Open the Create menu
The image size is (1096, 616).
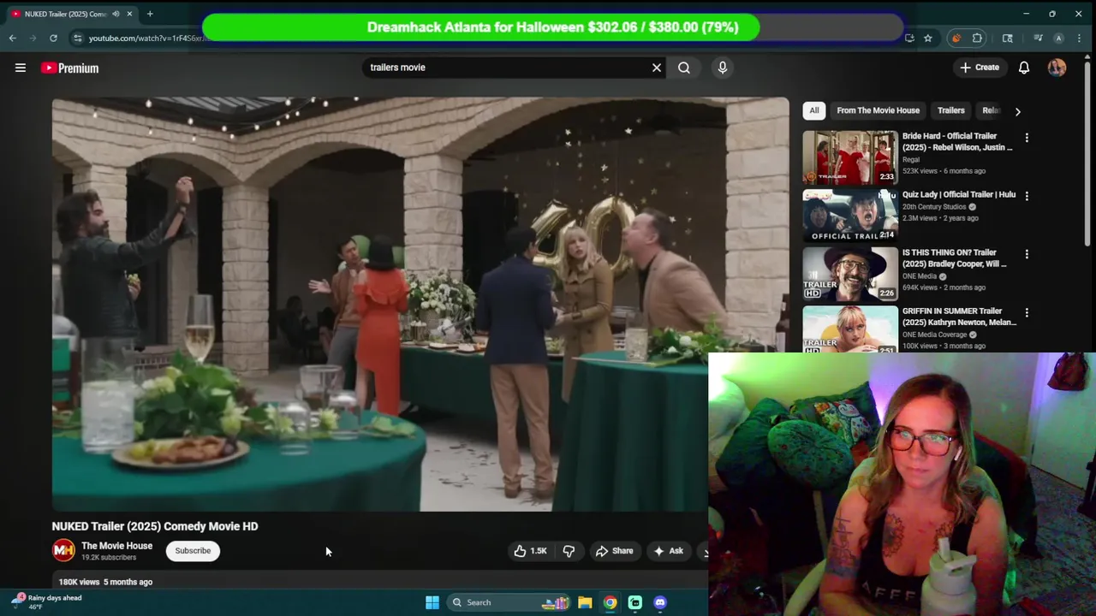pos(980,68)
